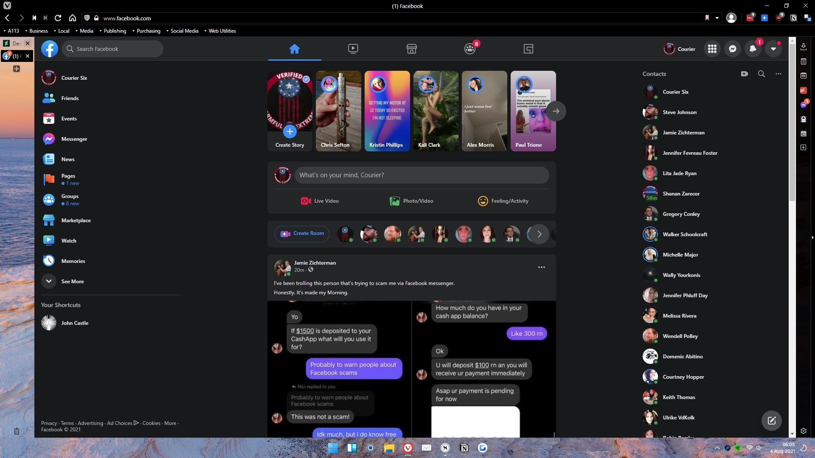Close the Facebook tab in tab panel
The height and width of the screenshot is (458, 815).
(28, 56)
